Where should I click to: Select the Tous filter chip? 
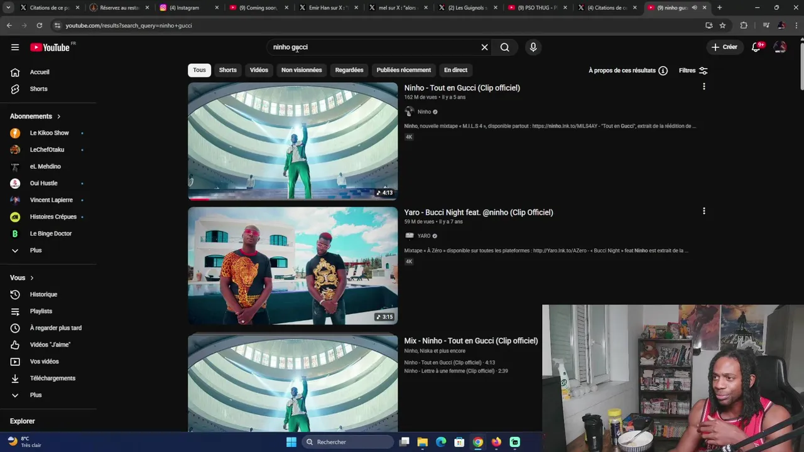pyautogui.click(x=199, y=70)
